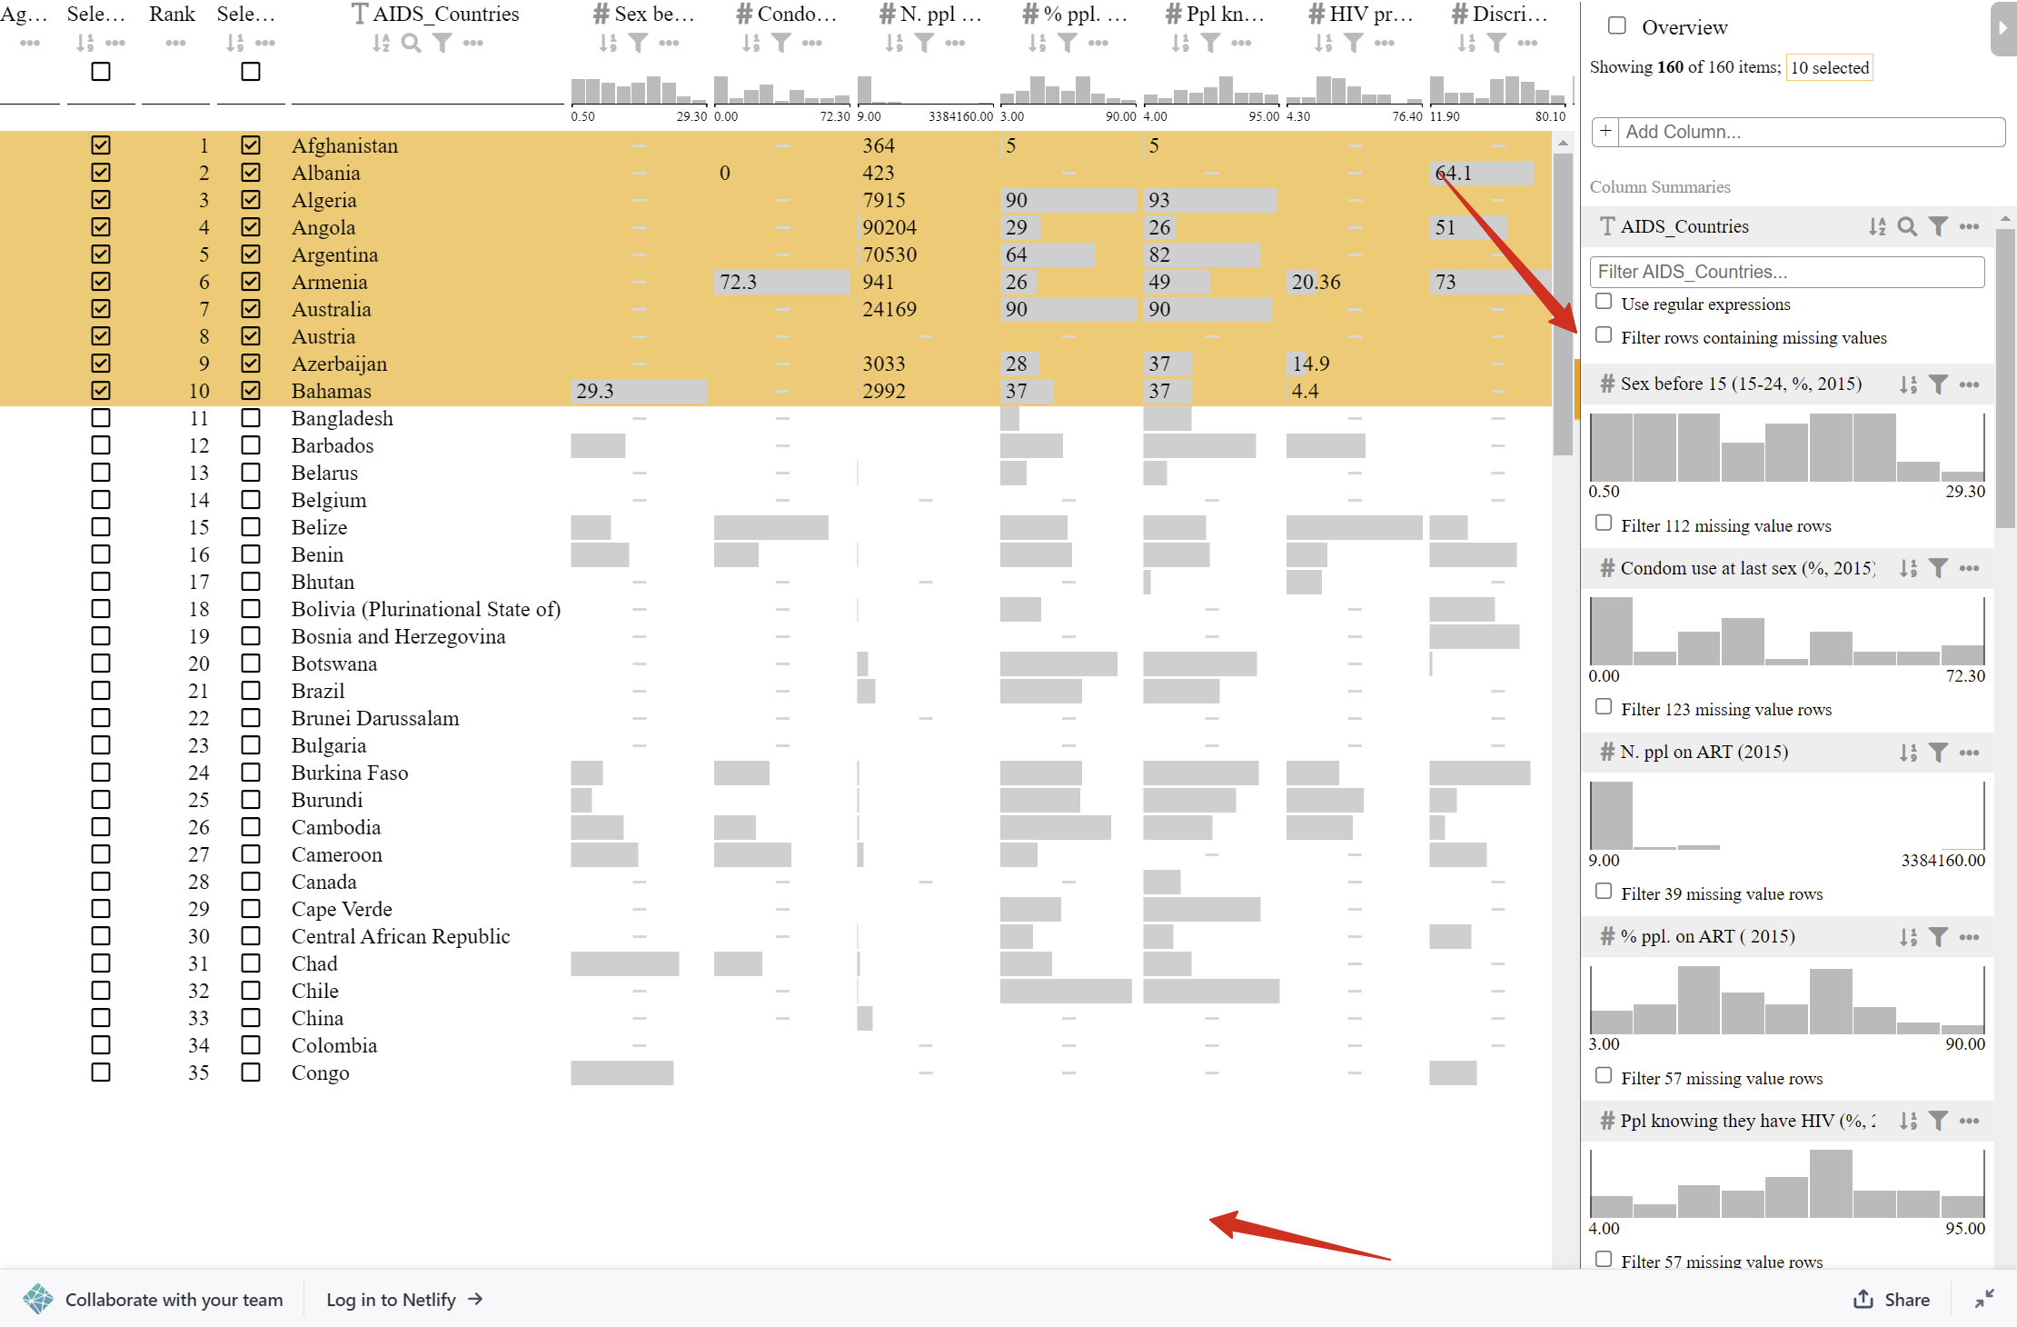Open more options menu for Ppl knowing they have HIV
Screen dimensions: 2017x1327
click(x=1970, y=1121)
